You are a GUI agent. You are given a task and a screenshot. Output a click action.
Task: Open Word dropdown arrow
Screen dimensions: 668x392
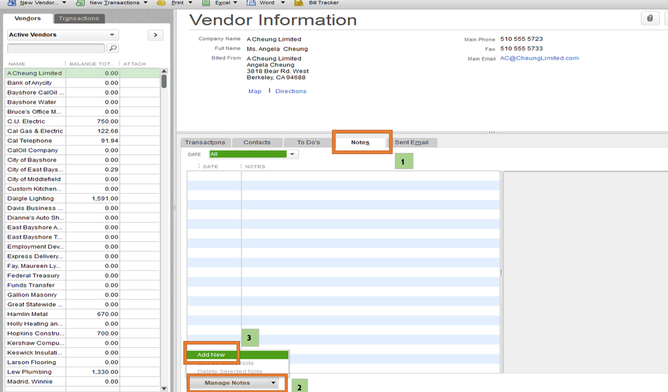click(283, 3)
